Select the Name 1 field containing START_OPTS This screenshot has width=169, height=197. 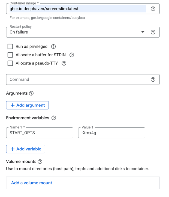pos(40,133)
